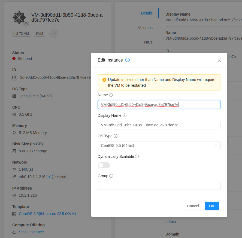Click the camera icon on instance avatar
Image resolution: width=242 pixels, height=238 pixels.
26,24
